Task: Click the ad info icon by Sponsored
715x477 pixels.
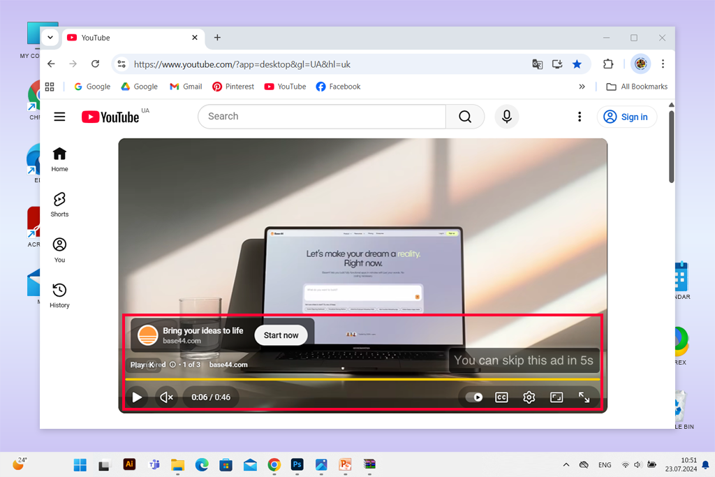Action: point(173,365)
